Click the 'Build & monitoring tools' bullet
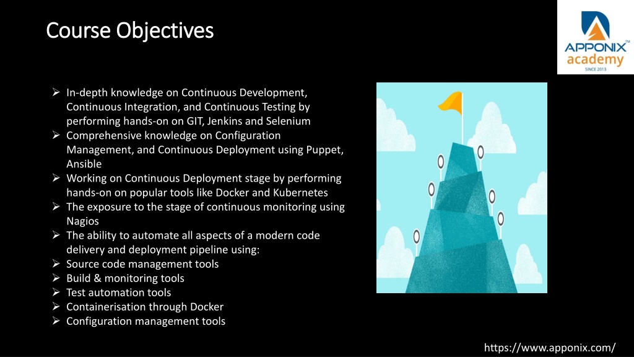This screenshot has width=634, height=357. pyautogui.click(x=125, y=278)
